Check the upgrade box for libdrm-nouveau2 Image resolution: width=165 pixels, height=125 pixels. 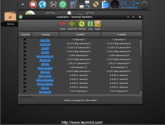coord(25,79)
